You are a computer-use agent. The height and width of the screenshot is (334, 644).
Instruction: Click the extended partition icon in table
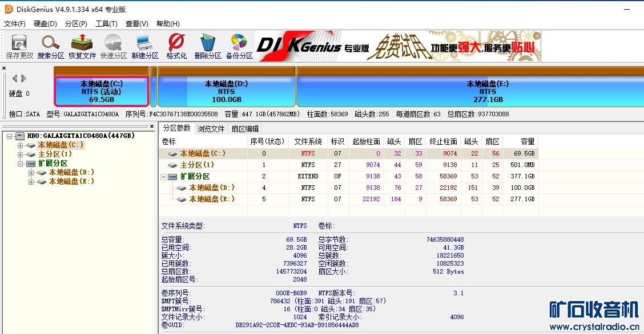(x=172, y=177)
